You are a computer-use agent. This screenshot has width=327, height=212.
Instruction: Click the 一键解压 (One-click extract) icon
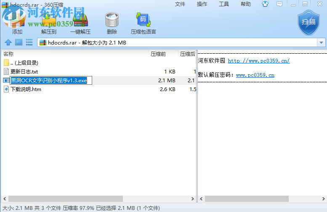click(80, 20)
